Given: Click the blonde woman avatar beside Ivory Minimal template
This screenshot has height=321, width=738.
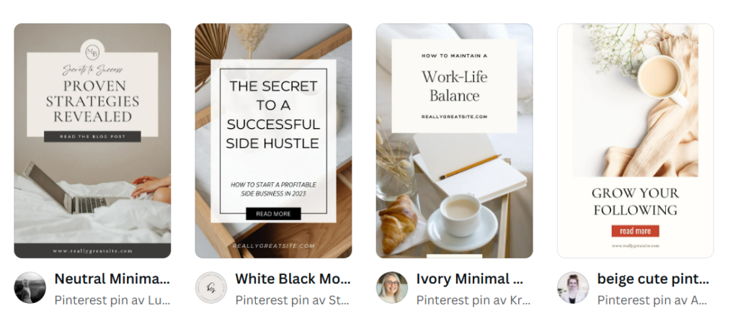Looking at the screenshot, I should click(x=392, y=288).
